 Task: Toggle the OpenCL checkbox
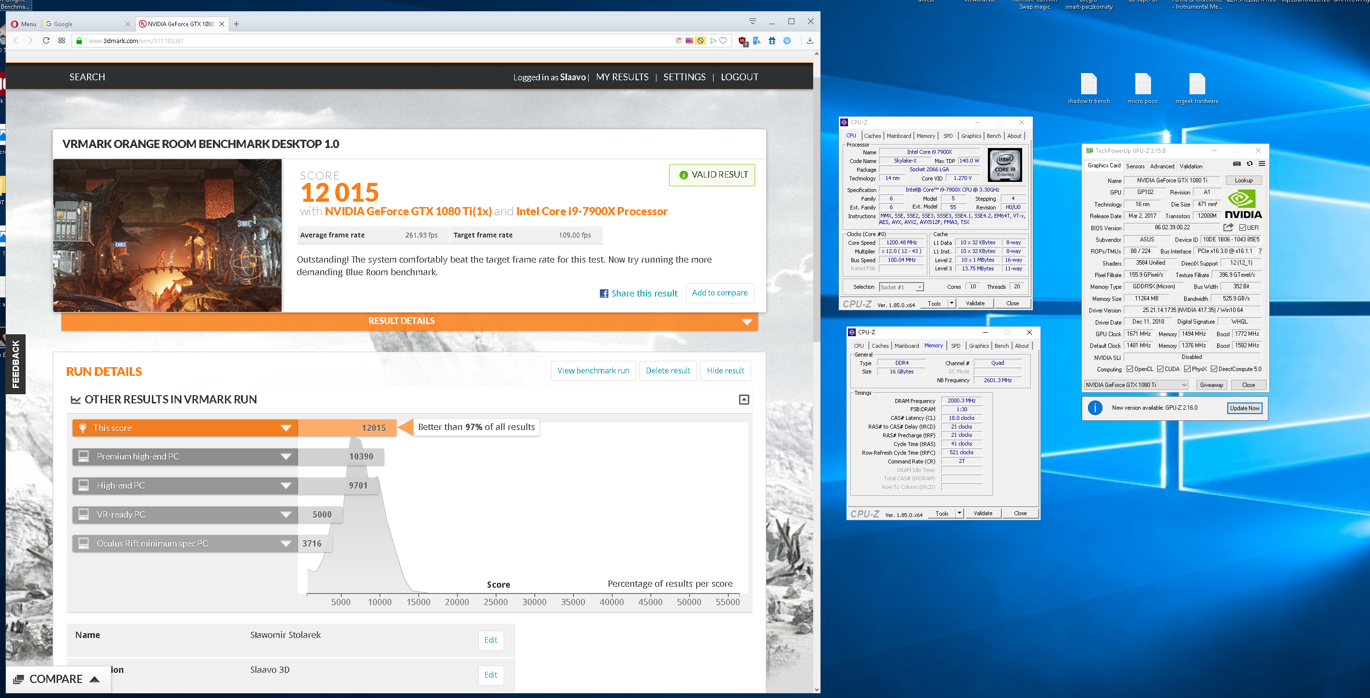click(x=1130, y=369)
